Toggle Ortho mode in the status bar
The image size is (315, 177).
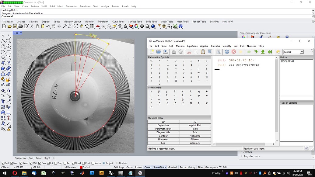[x=129, y=167]
